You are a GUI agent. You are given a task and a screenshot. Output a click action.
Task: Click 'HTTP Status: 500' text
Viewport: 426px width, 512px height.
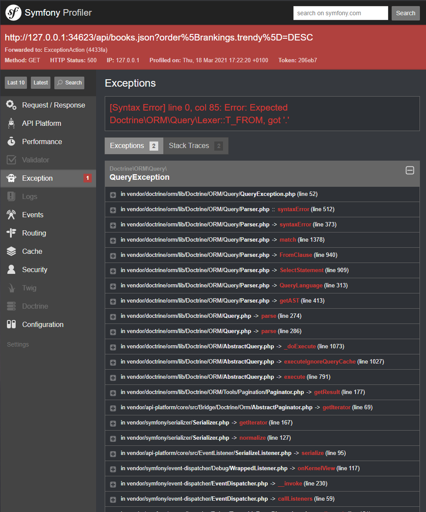[73, 61]
